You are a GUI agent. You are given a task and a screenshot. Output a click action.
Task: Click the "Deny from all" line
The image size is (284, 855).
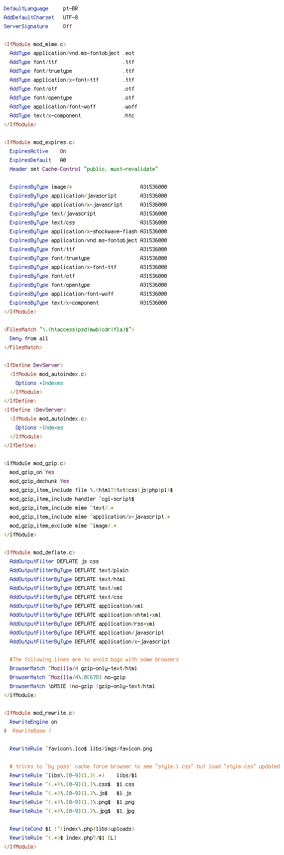[x=29, y=338]
